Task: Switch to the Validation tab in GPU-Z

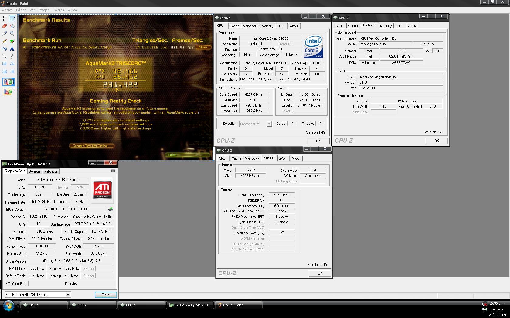Action: [x=51, y=171]
